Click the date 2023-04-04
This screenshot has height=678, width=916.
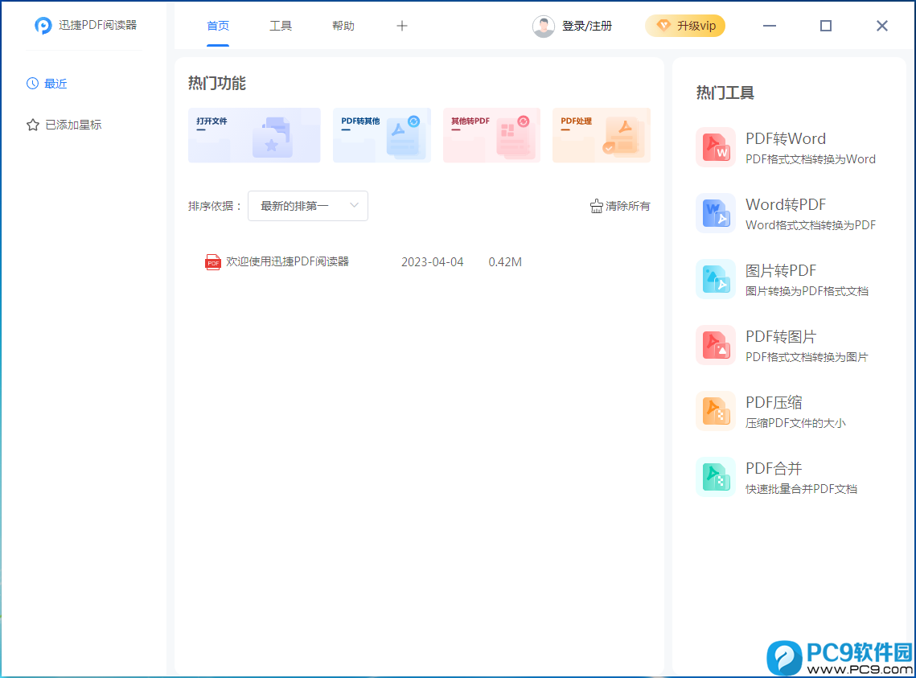pos(433,262)
